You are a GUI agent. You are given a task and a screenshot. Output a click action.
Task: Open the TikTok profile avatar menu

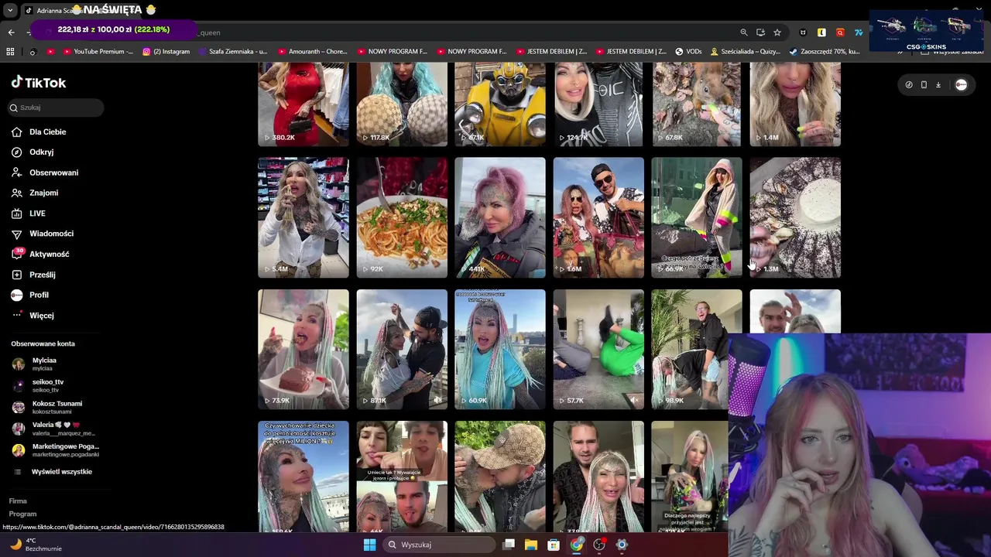(x=961, y=85)
